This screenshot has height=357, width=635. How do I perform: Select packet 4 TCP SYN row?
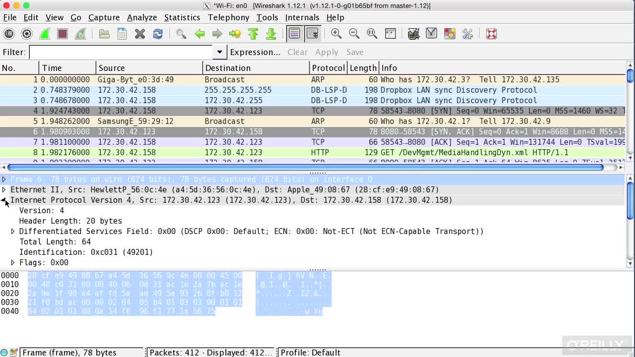click(313, 111)
